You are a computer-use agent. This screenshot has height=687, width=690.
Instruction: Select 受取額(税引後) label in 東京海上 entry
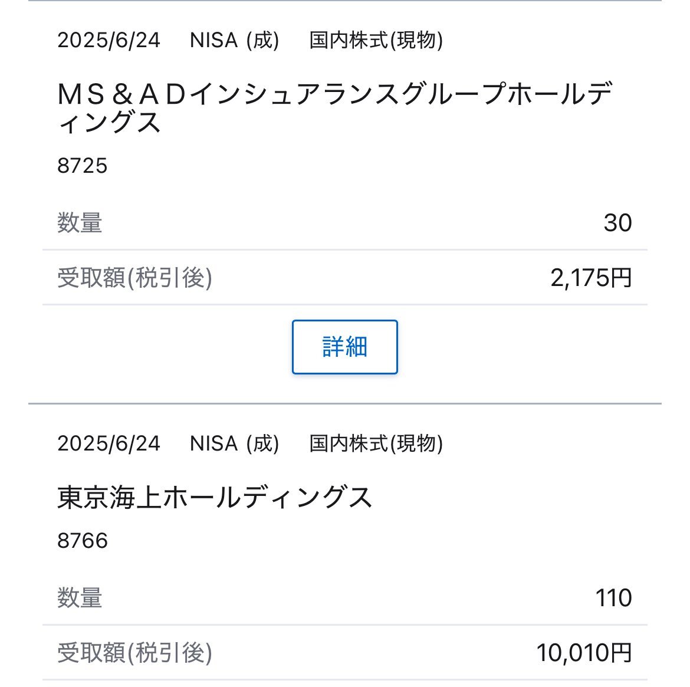[134, 652]
